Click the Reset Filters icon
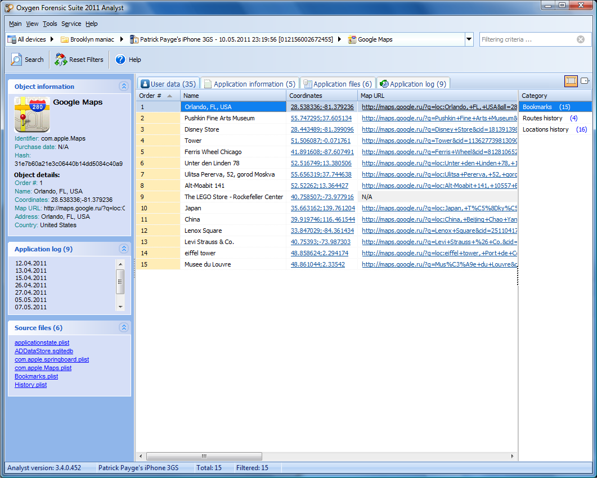The image size is (597, 478). click(60, 60)
